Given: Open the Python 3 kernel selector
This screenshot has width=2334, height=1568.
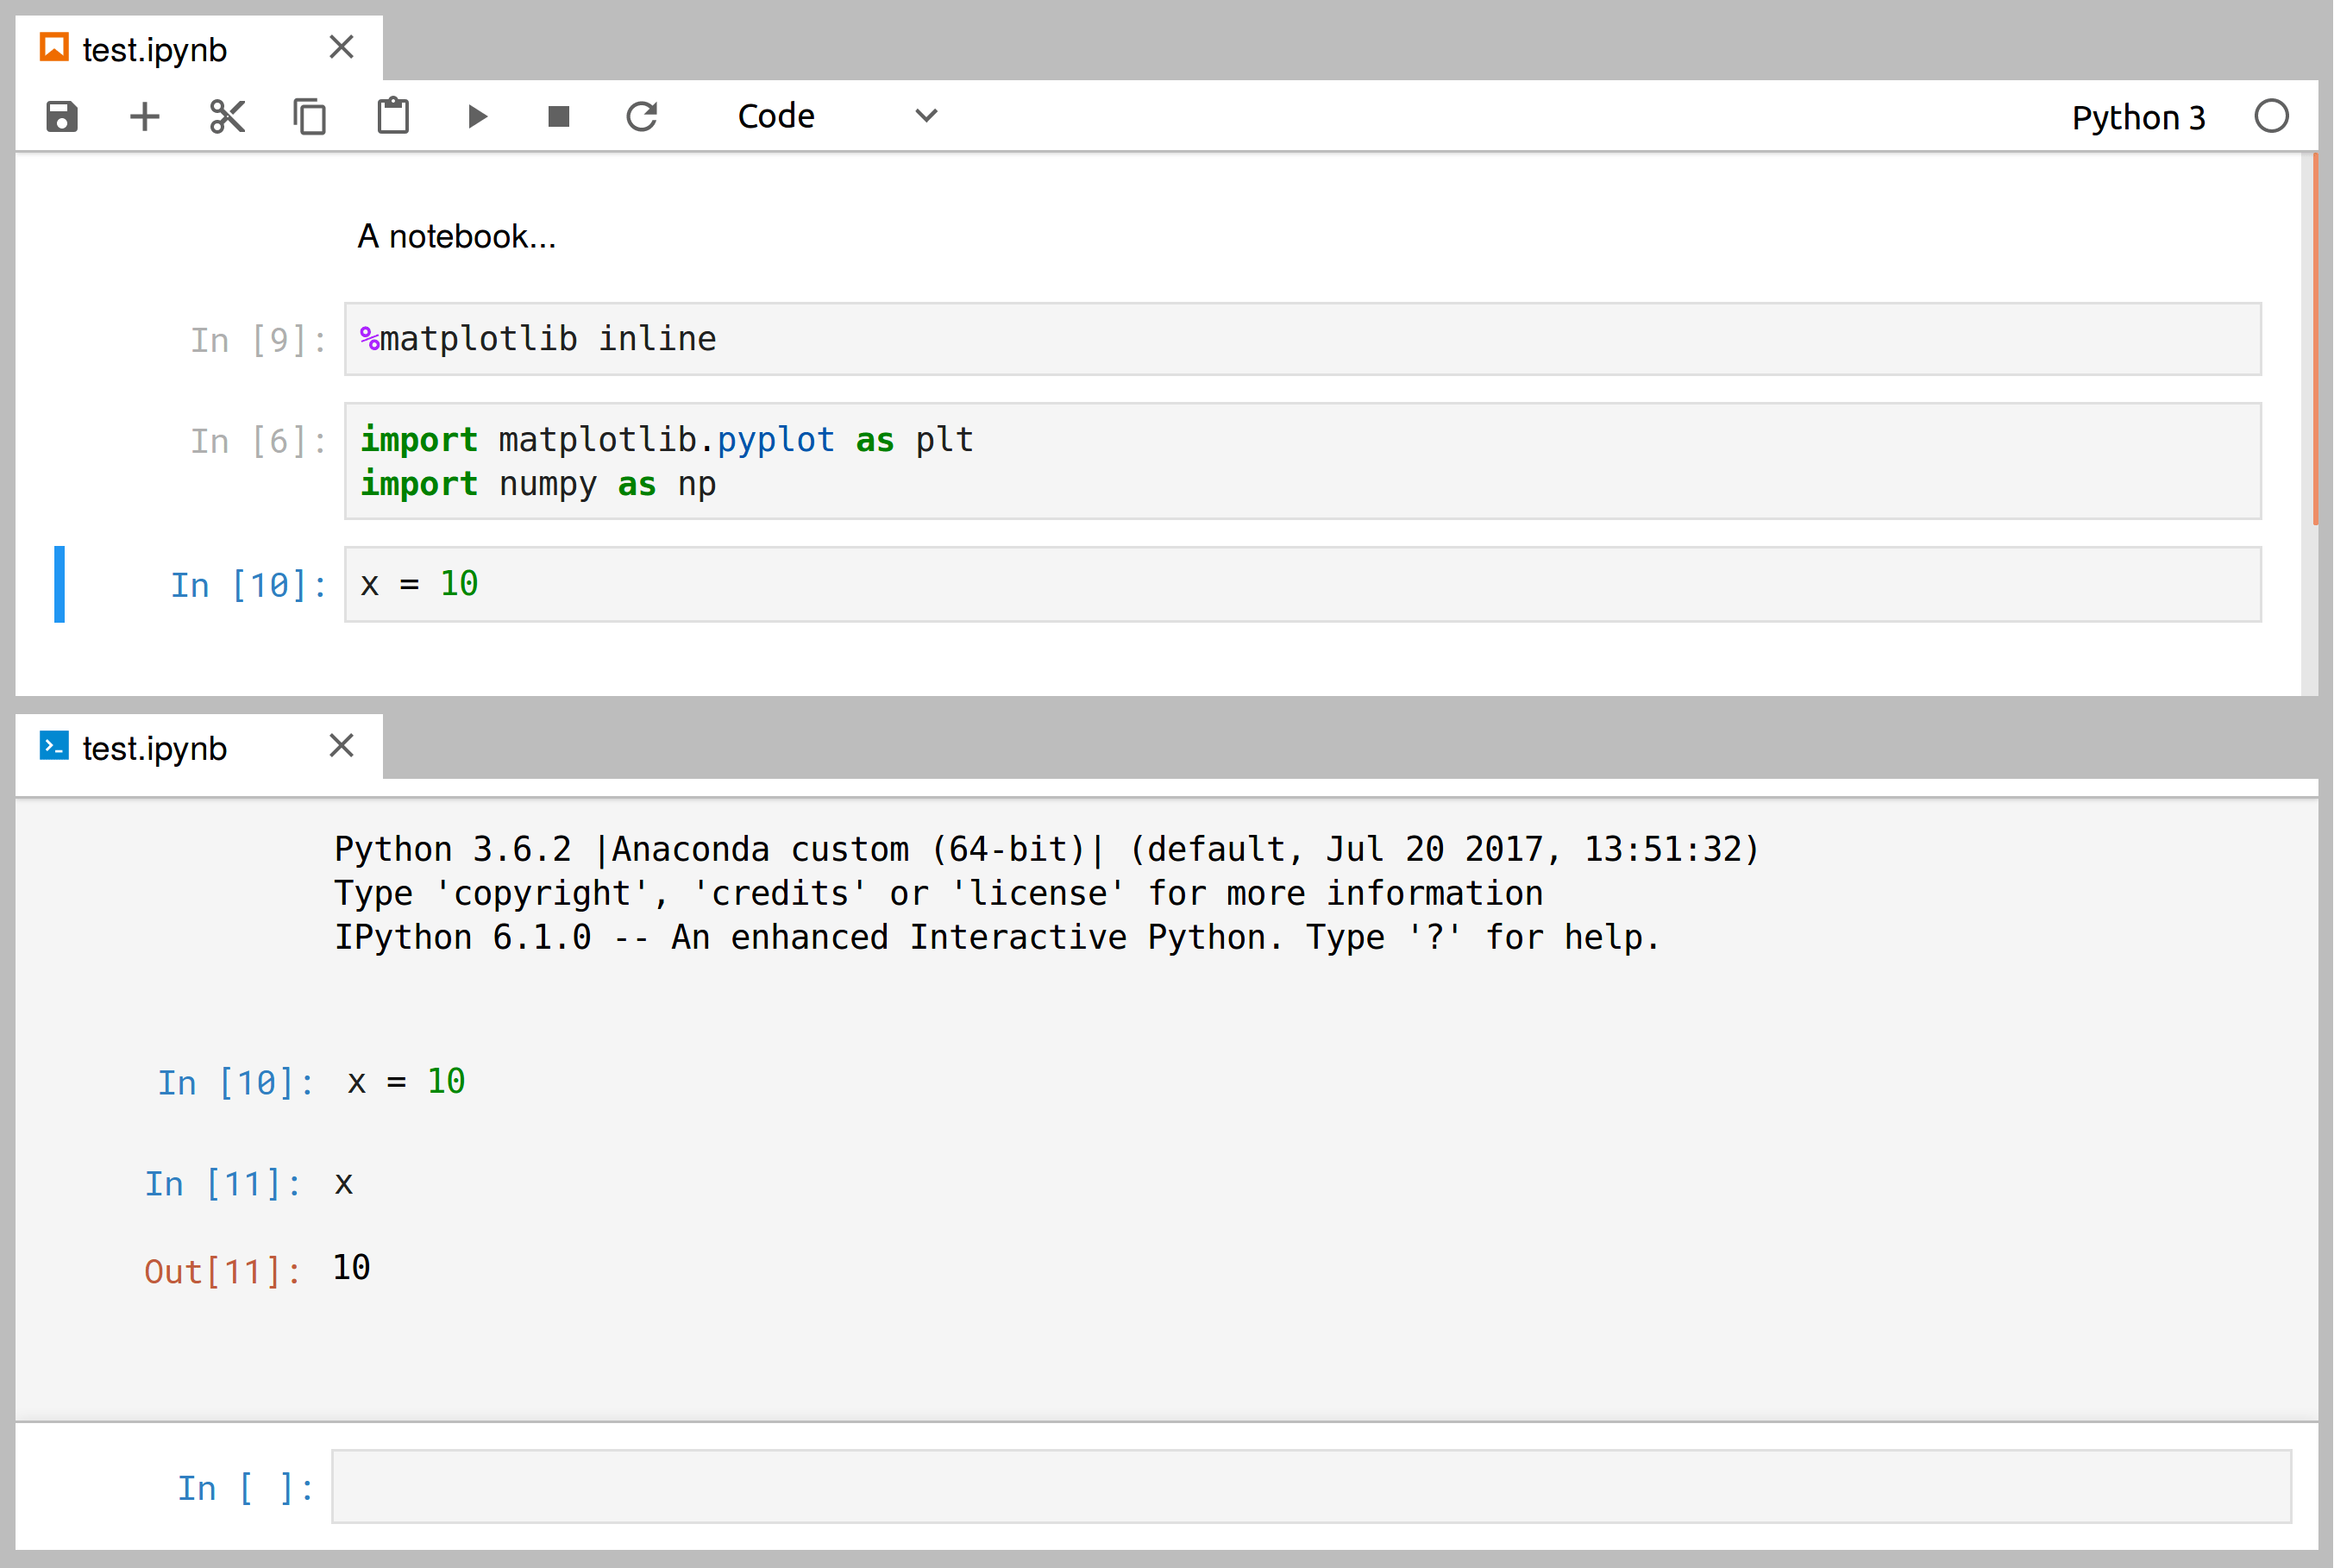Looking at the screenshot, I should coord(2138,116).
